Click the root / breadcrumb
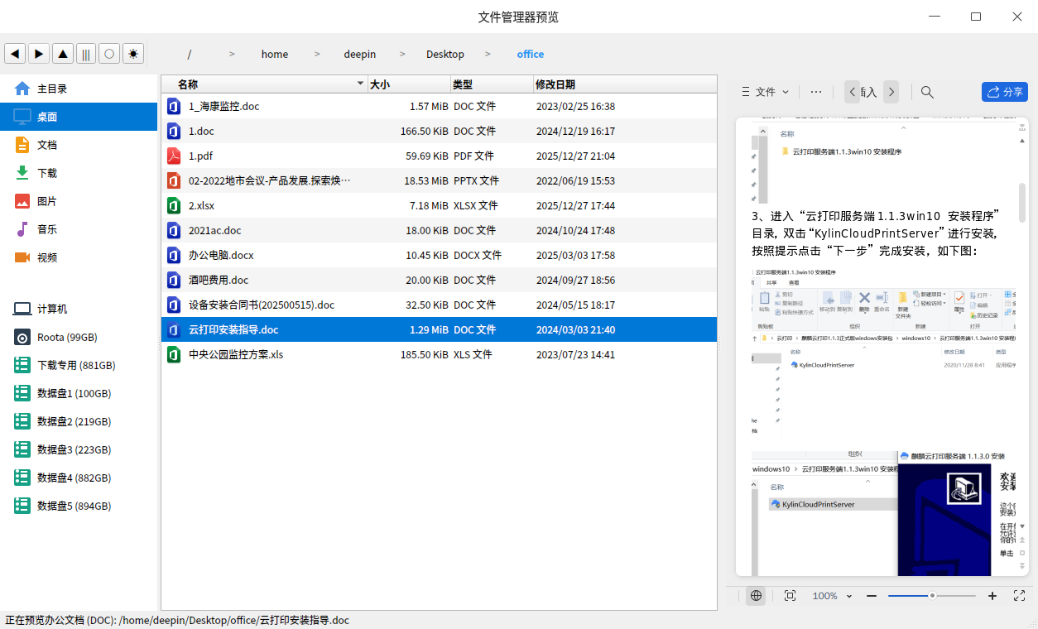The width and height of the screenshot is (1038, 629). point(190,54)
